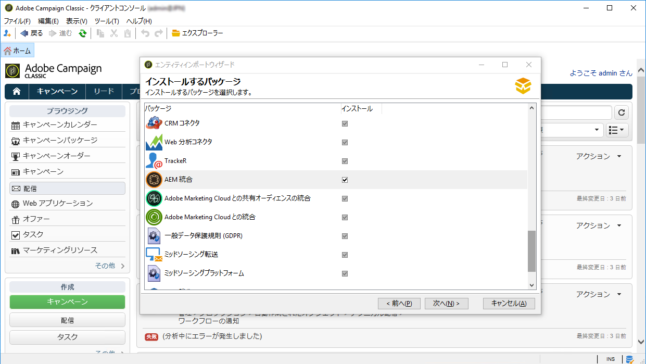The image size is (646, 364).
Task: Open the Explorer folder button
Action: 197,33
